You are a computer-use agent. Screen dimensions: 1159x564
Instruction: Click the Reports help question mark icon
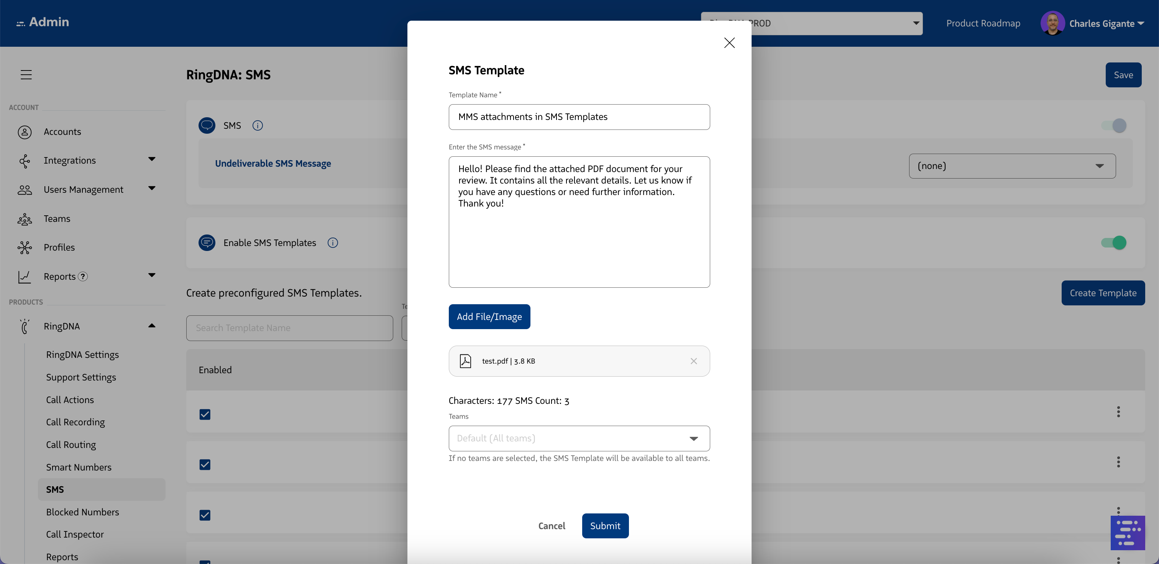[83, 277]
